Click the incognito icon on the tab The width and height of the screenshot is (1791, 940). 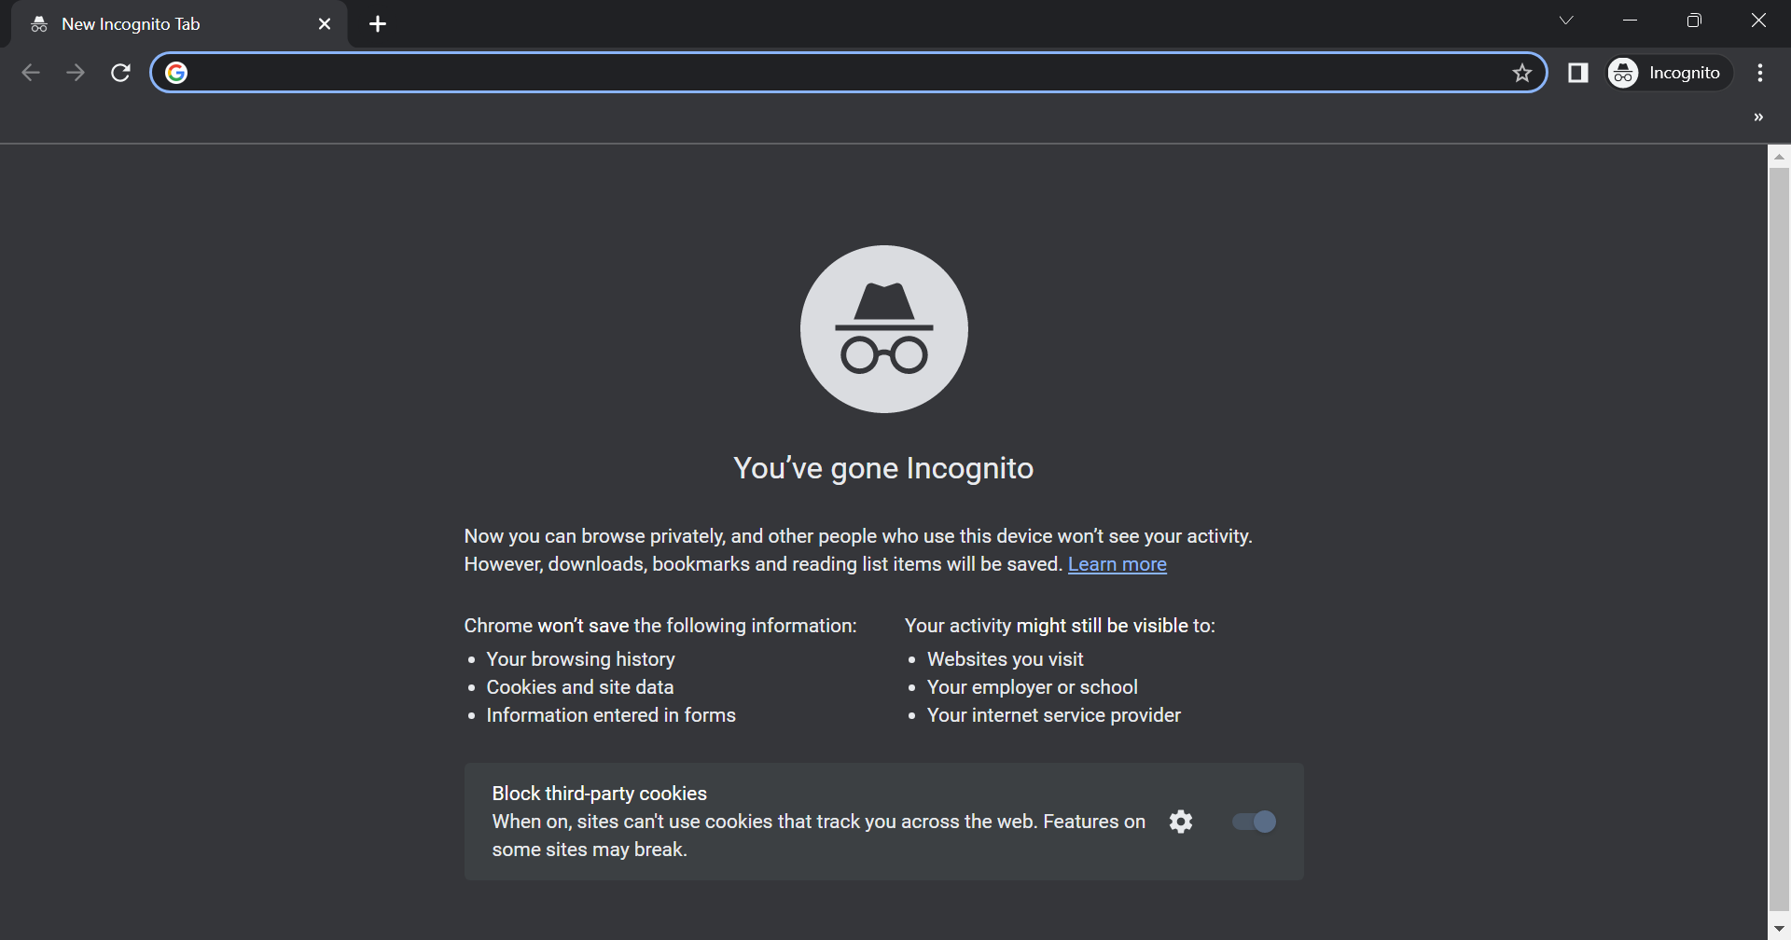[39, 24]
